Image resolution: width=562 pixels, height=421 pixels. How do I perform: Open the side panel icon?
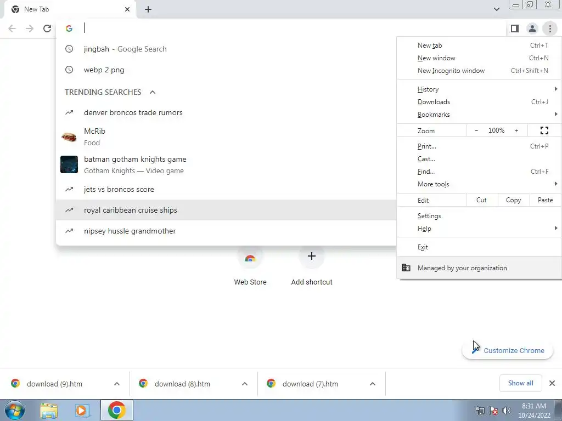[515, 29]
